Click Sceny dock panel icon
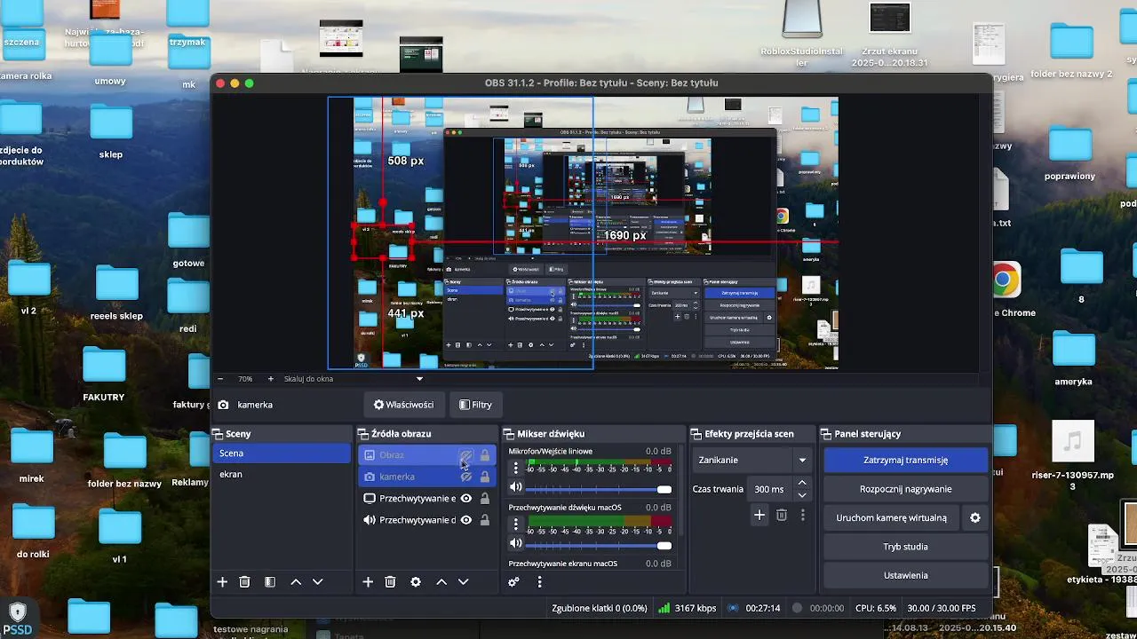This screenshot has height=639, width=1137. (x=217, y=434)
